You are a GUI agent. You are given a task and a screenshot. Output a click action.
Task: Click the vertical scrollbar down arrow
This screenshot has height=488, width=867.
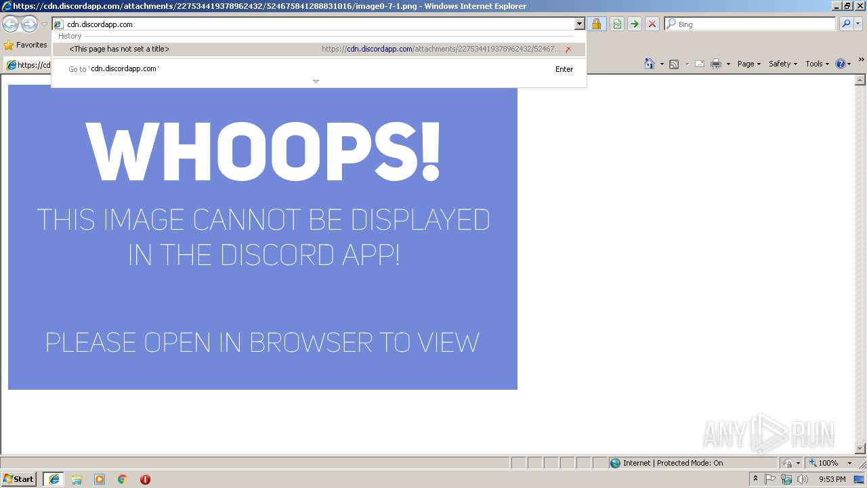click(861, 449)
